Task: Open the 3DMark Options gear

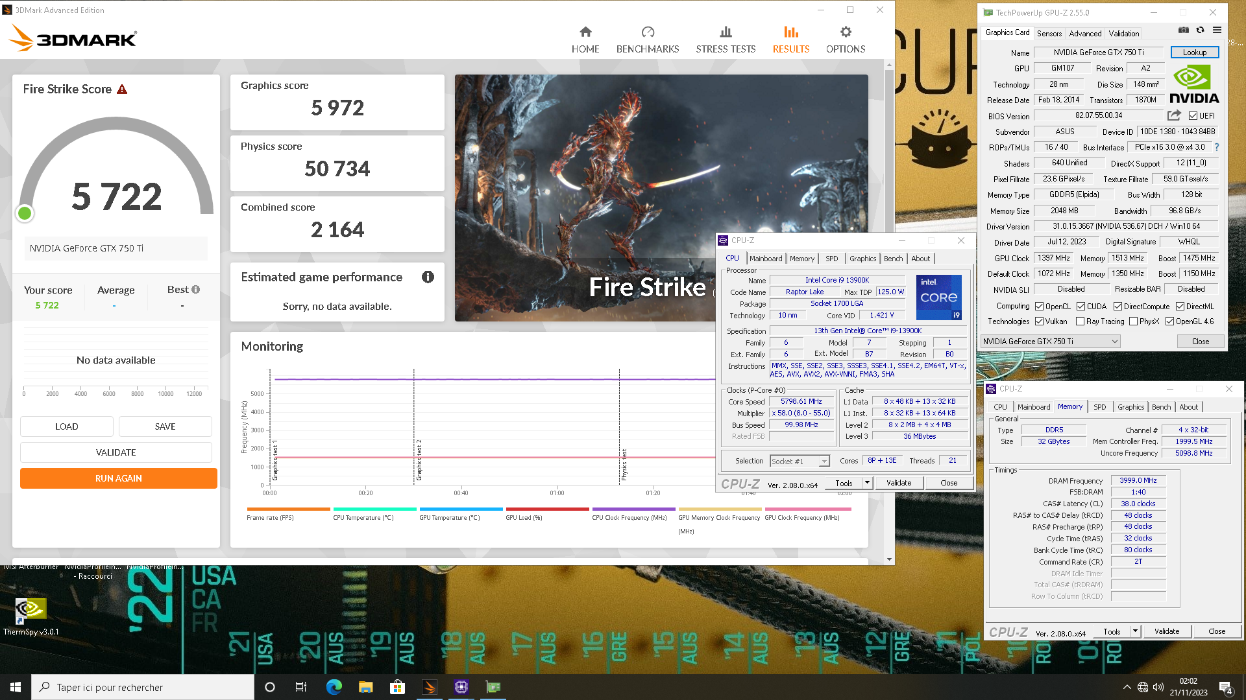Action: click(846, 40)
